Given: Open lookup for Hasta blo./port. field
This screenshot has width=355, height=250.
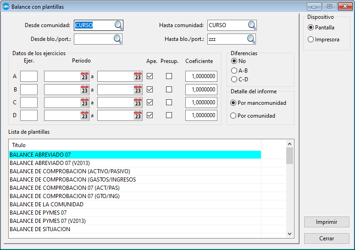Looking at the screenshot, I should coord(251,39).
